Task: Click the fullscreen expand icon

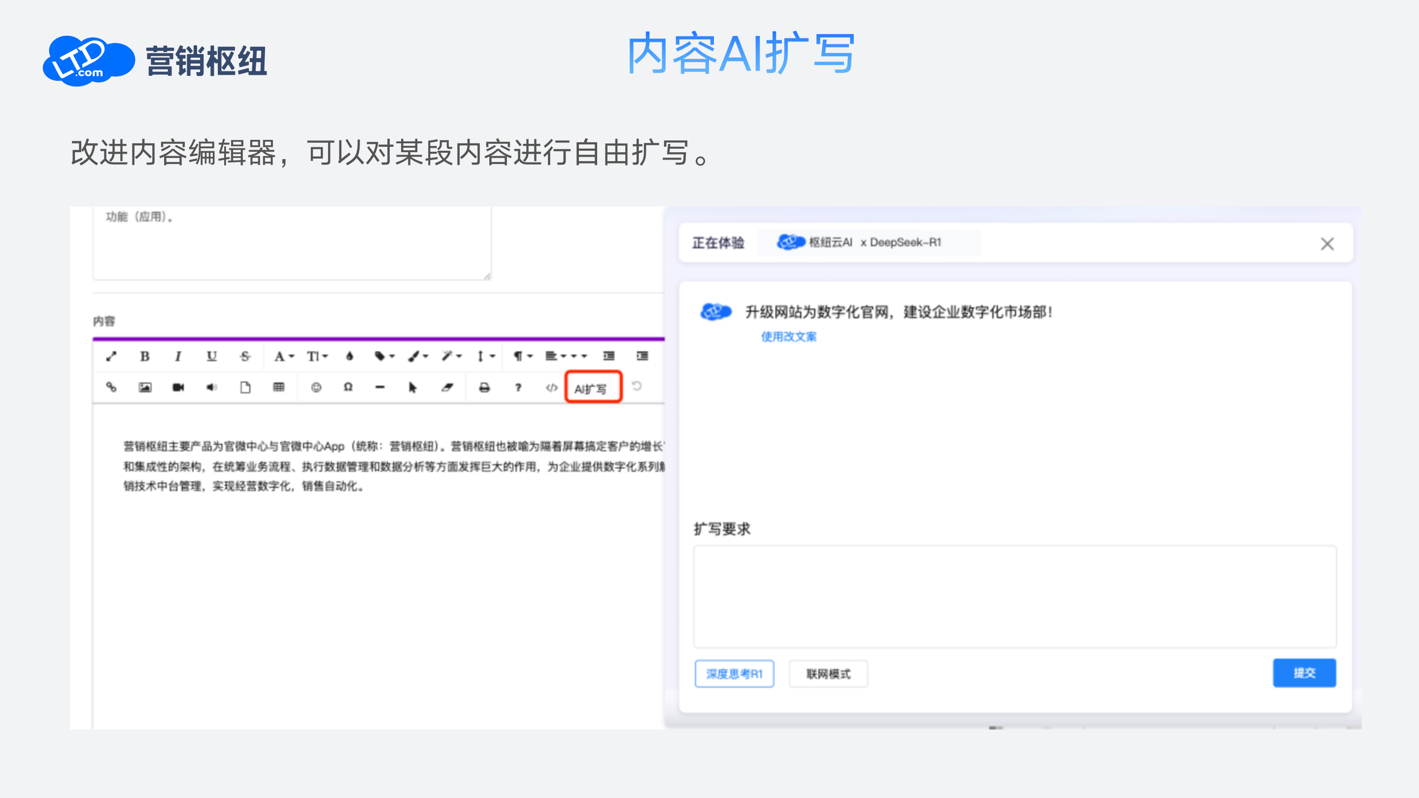Action: coord(111,356)
